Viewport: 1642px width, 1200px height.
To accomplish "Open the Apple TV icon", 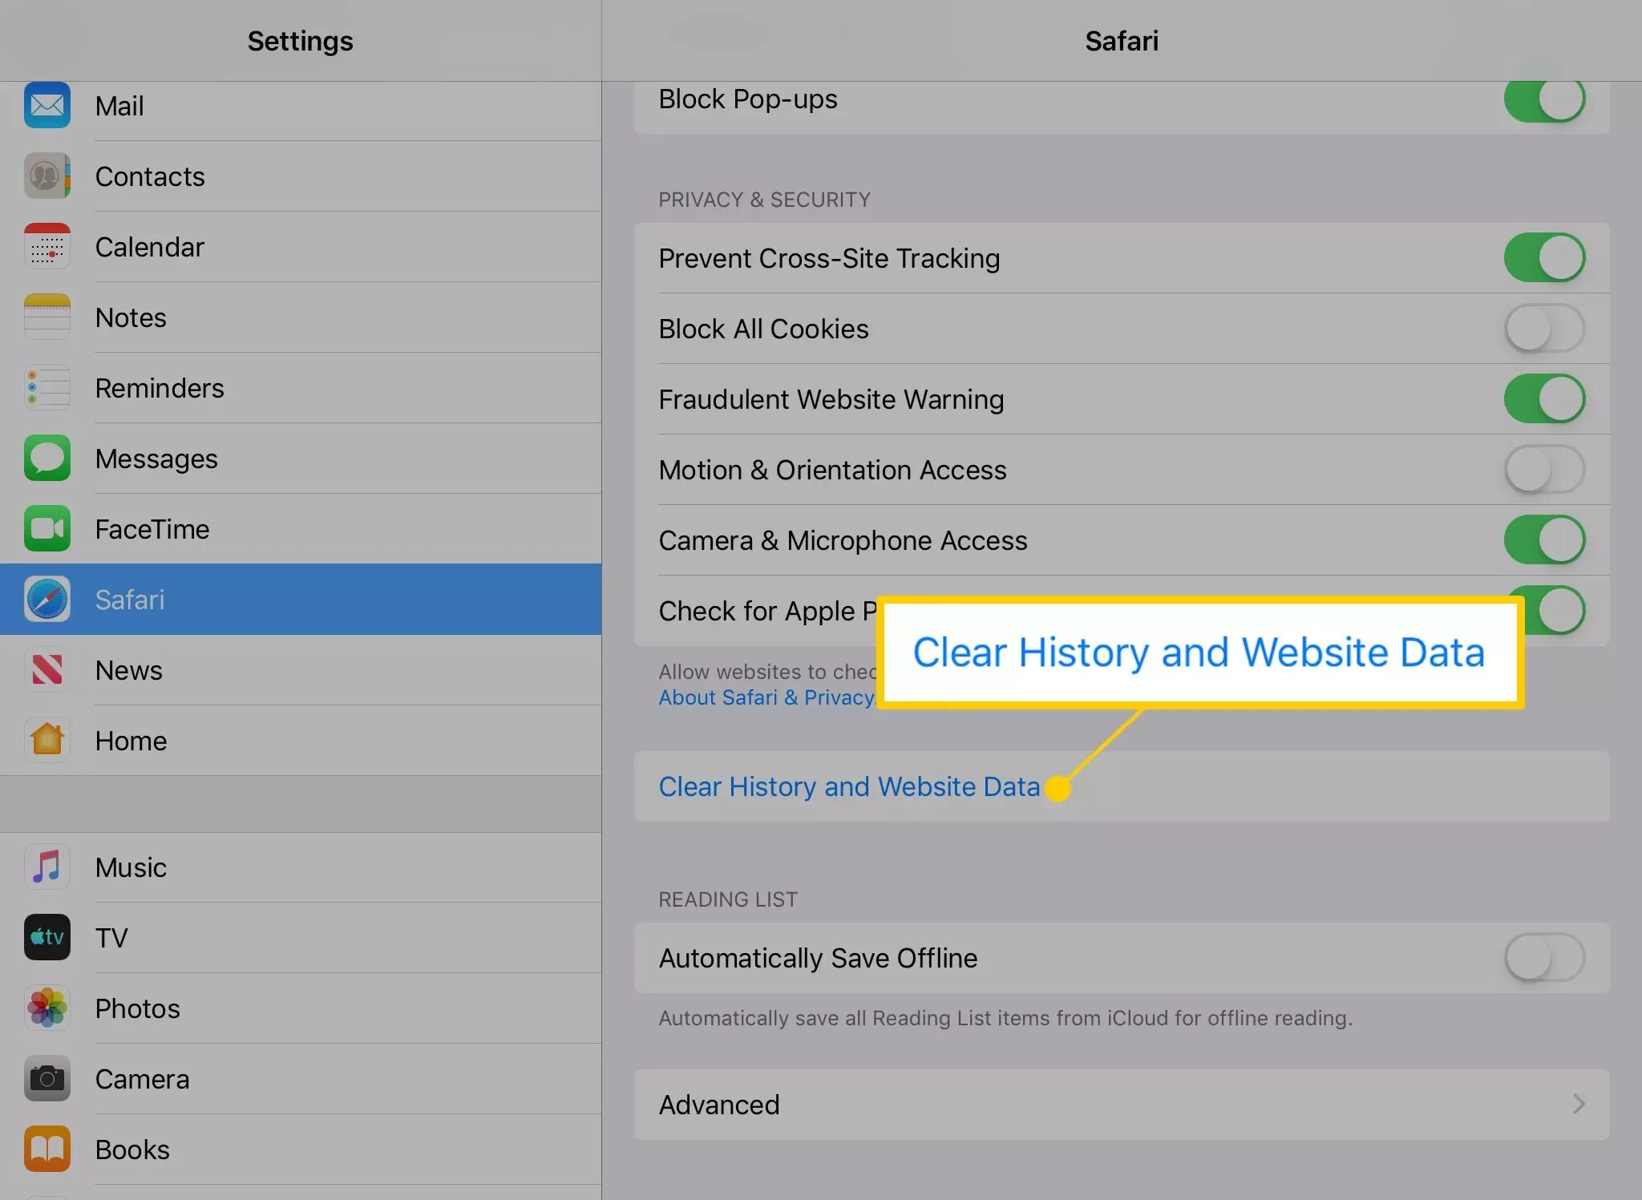I will (47, 937).
